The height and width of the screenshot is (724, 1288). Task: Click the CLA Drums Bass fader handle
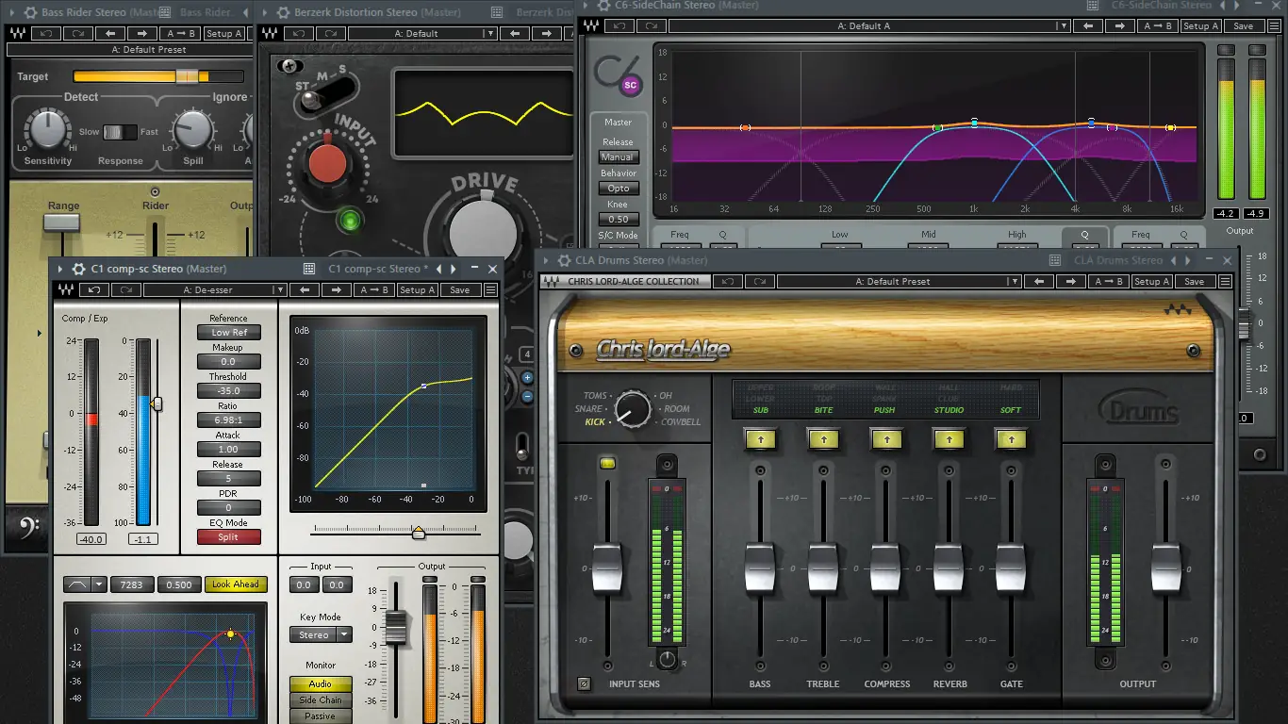[760, 568]
